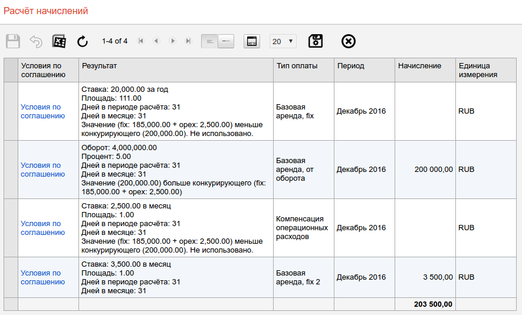Open the save settings disk-gear icon

(x=316, y=41)
